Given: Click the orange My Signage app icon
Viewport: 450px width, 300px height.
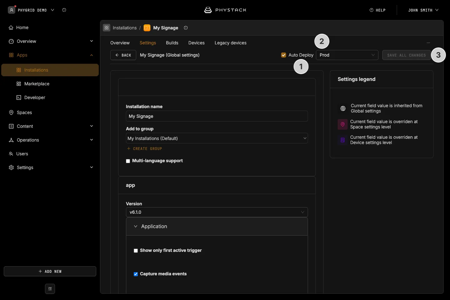Looking at the screenshot, I should (x=147, y=28).
